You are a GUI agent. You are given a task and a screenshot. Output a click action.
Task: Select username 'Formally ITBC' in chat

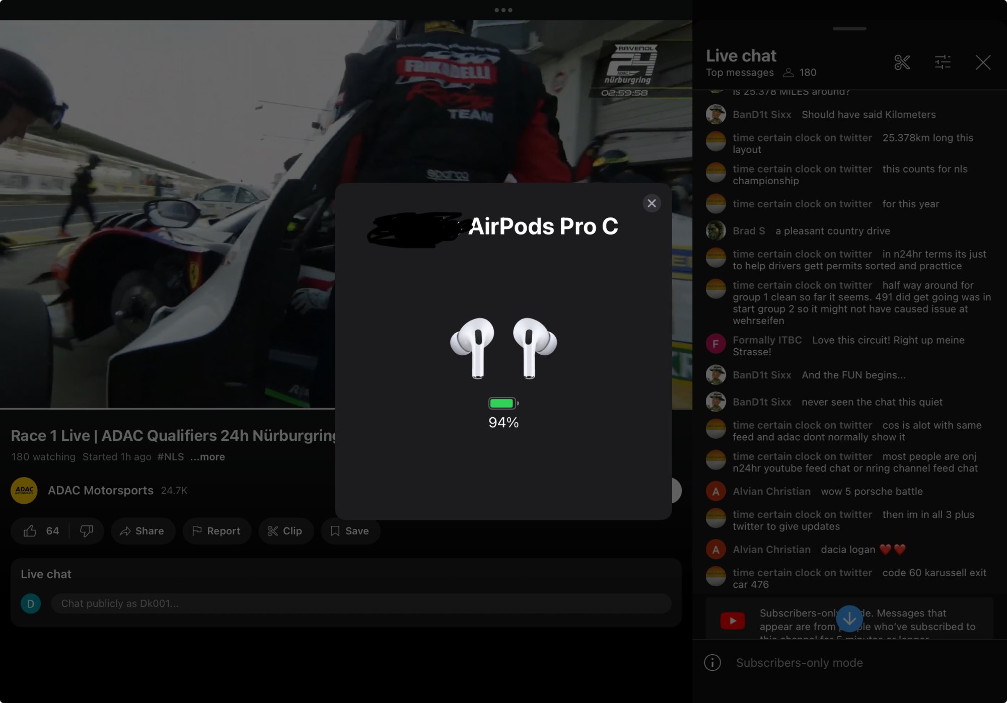pyautogui.click(x=767, y=340)
